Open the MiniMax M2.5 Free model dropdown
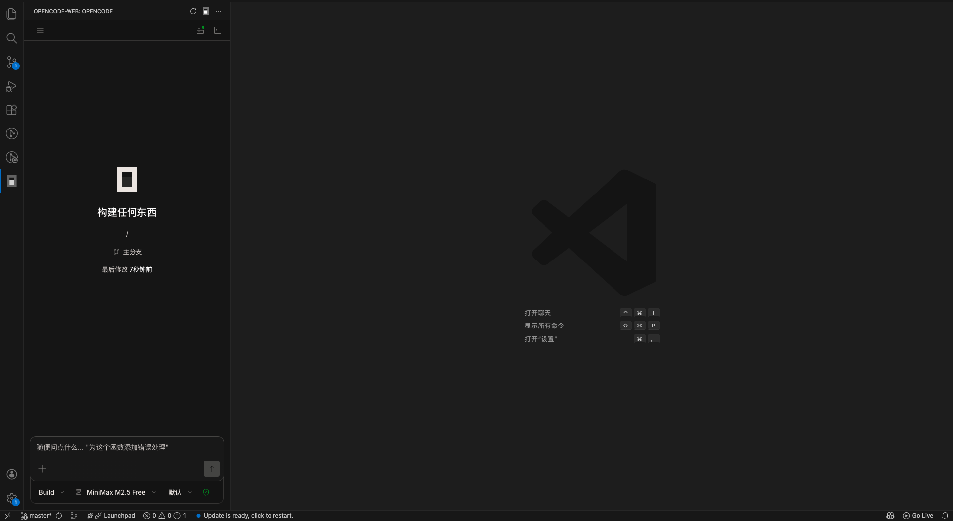 [116, 492]
